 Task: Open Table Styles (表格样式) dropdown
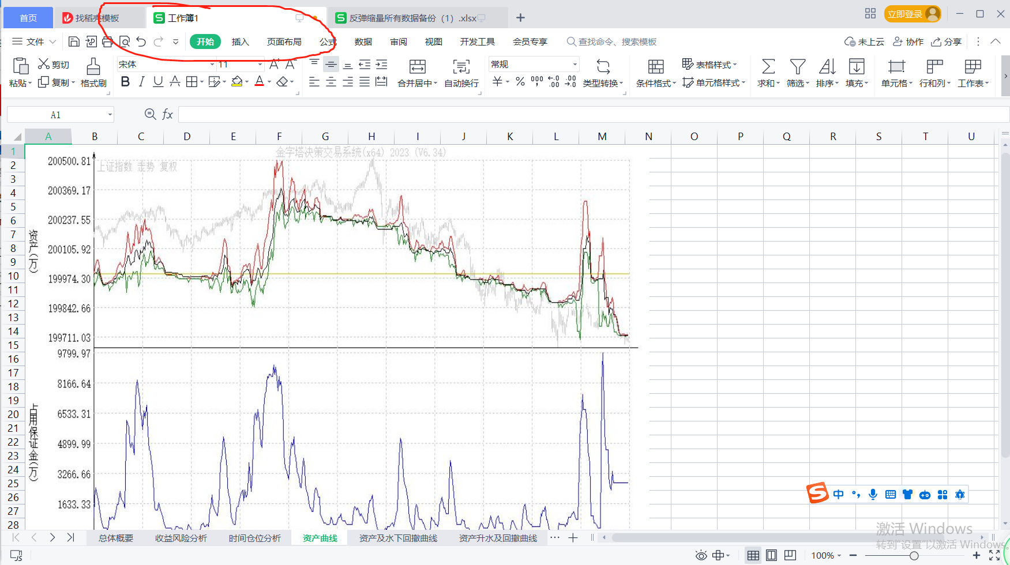[709, 65]
